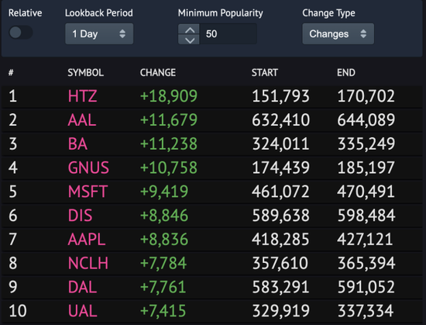The height and width of the screenshot is (325, 426).
Task: Open the GNUS symbol link
Action: pyautogui.click(x=88, y=168)
